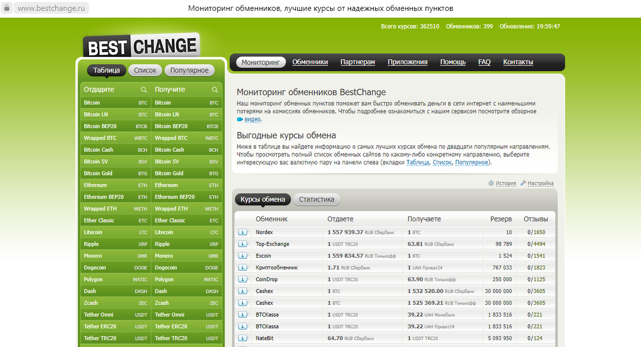Image resolution: width=641 pixels, height=347 pixels.
Task: Select Ether Classic in the Получите column
Action: click(186, 220)
